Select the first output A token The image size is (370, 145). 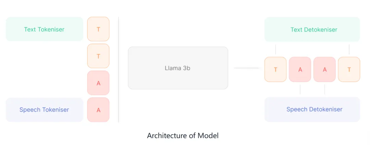pos(300,69)
